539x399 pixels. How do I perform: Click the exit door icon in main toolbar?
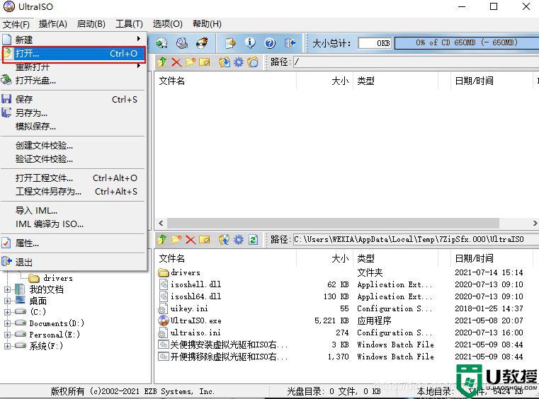coord(290,43)
